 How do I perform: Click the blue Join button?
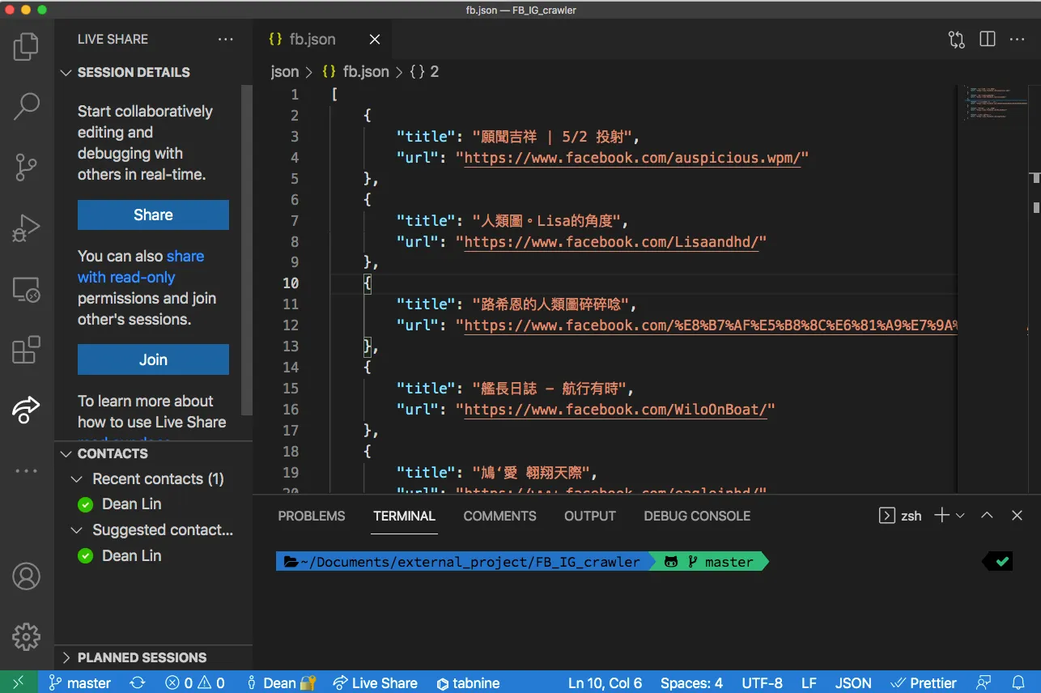tap(153, 359)
